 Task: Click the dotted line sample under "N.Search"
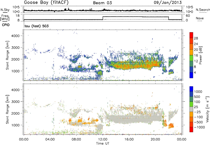tap(203, 13)
